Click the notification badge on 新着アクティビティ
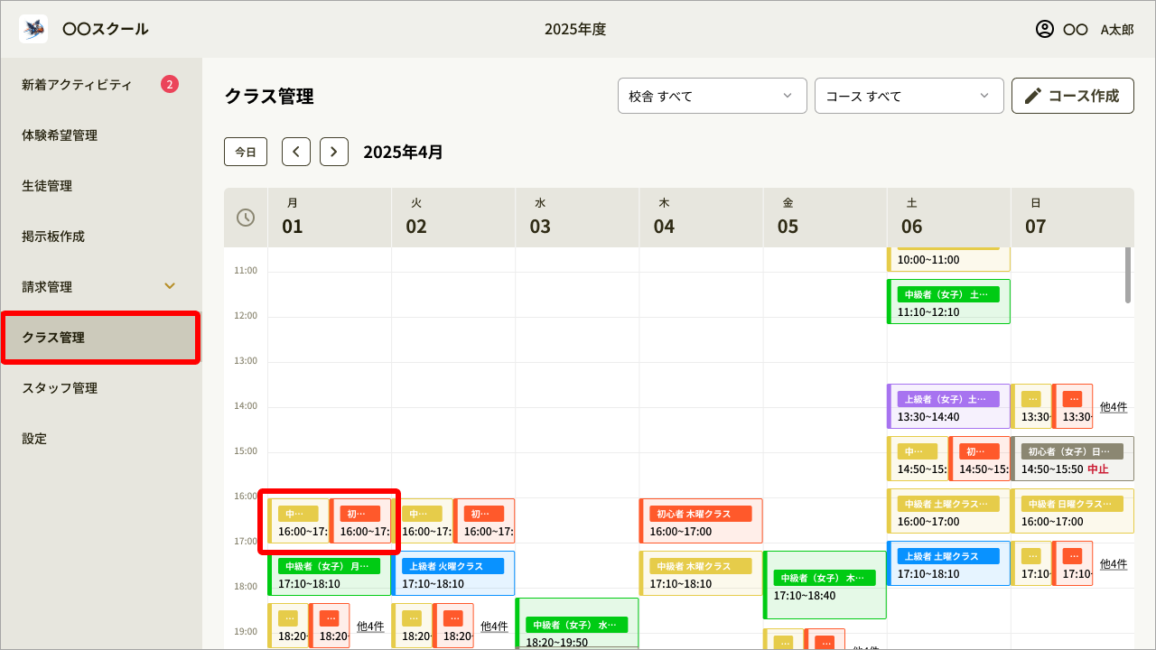1156x650 pixels. 170,85
